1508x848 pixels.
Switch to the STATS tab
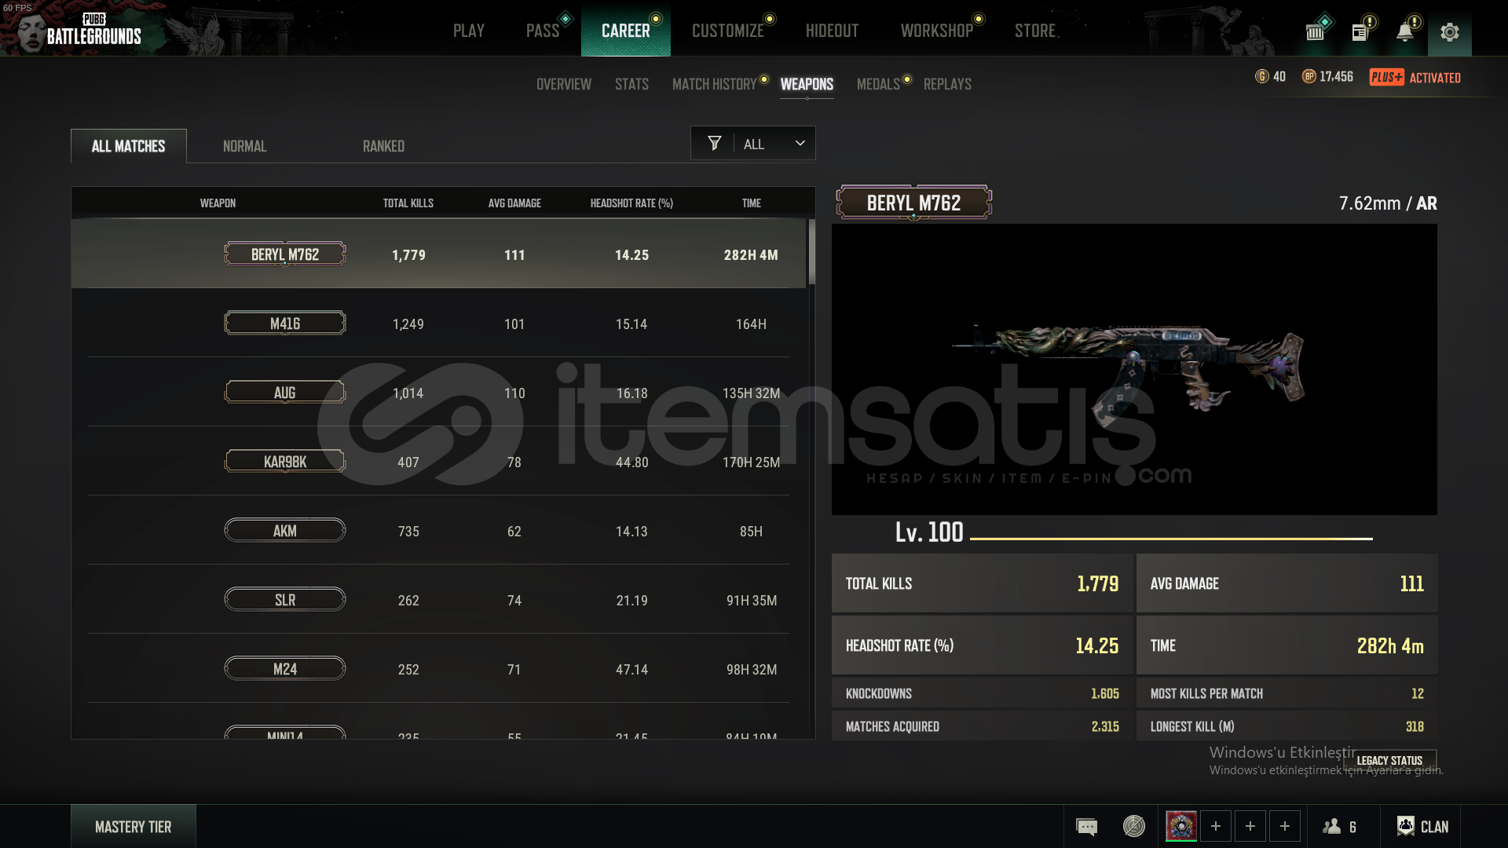(x=631, y=84)
